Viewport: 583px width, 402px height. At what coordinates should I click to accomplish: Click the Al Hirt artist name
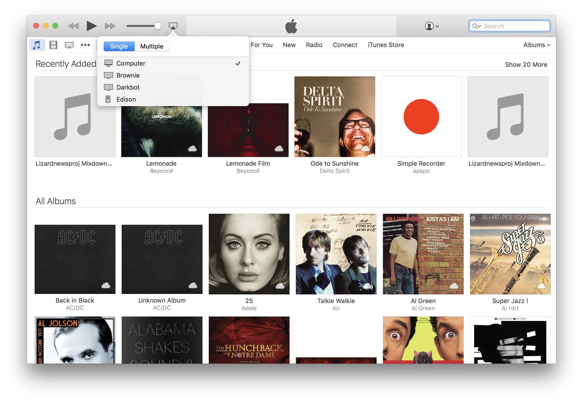tap(510, 308)
